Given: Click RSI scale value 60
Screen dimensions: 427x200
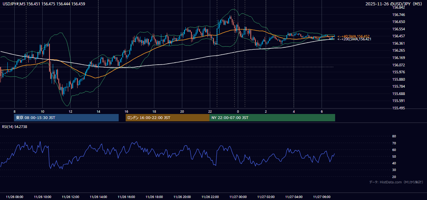Looking at the screenshot, I should (x=394, y=150).
